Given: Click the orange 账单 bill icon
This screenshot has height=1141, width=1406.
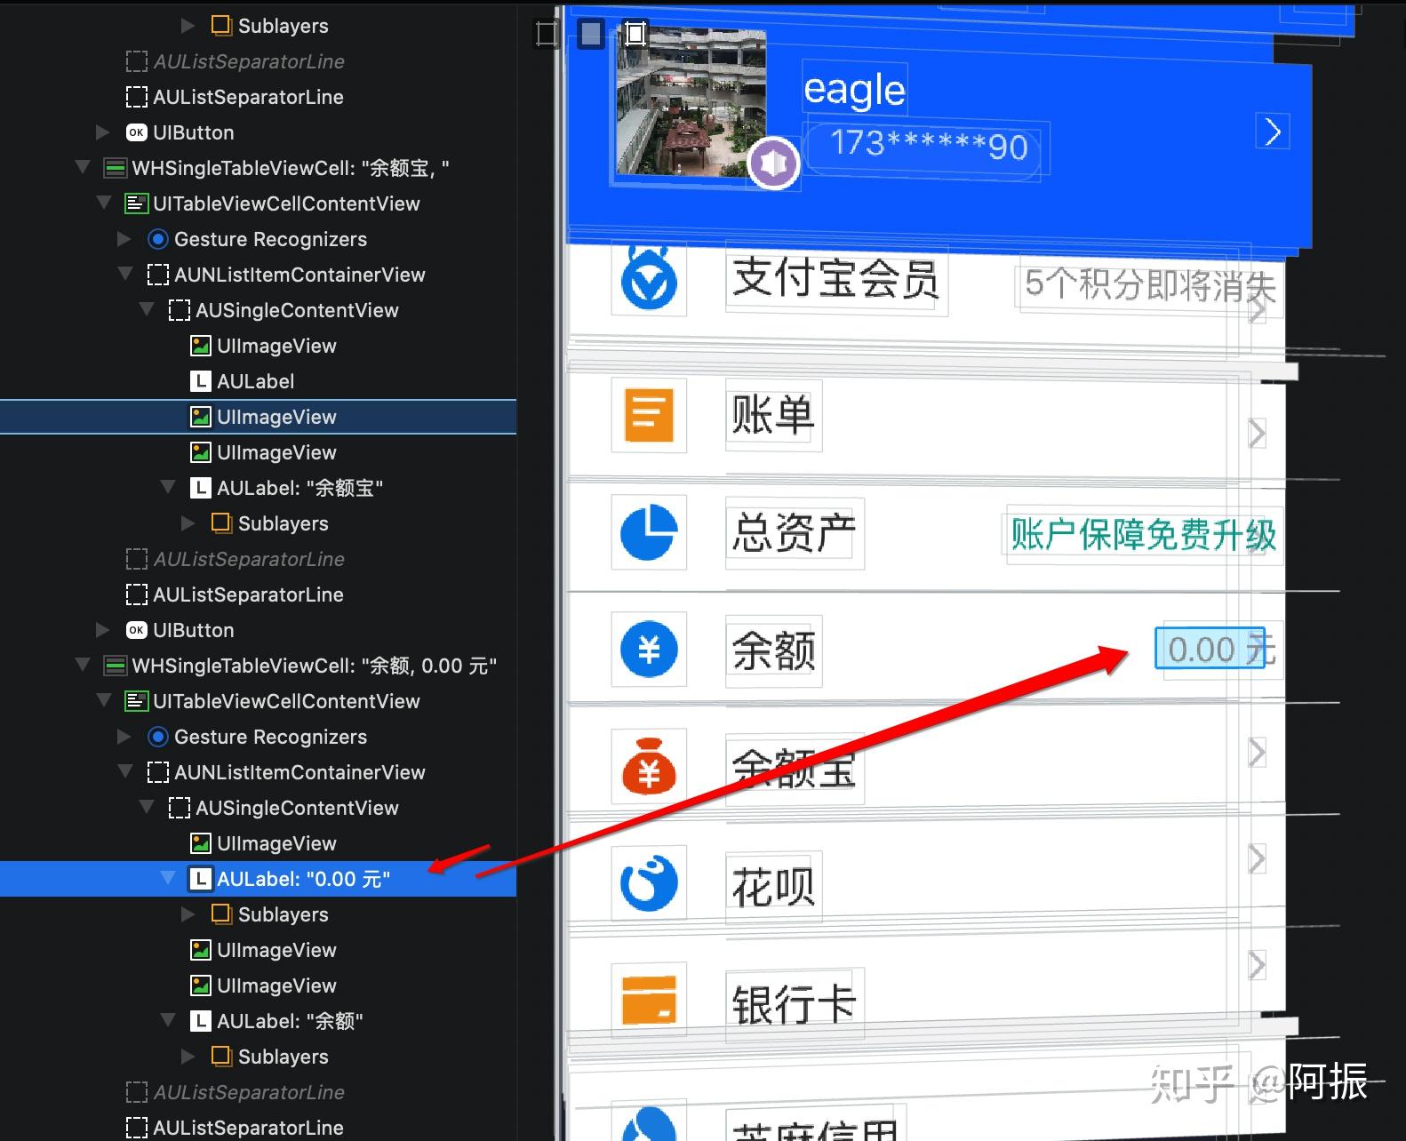Looking at the screenshot, I should (x=649, y=415).
